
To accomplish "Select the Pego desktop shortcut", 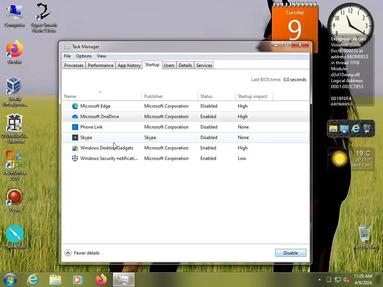I will click(x=15, y=200).
